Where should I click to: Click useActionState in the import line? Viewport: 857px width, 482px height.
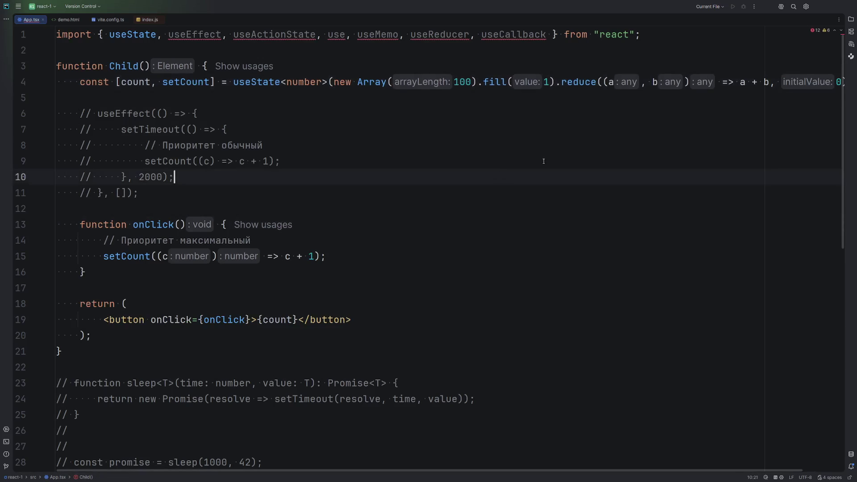coord(274,34)
